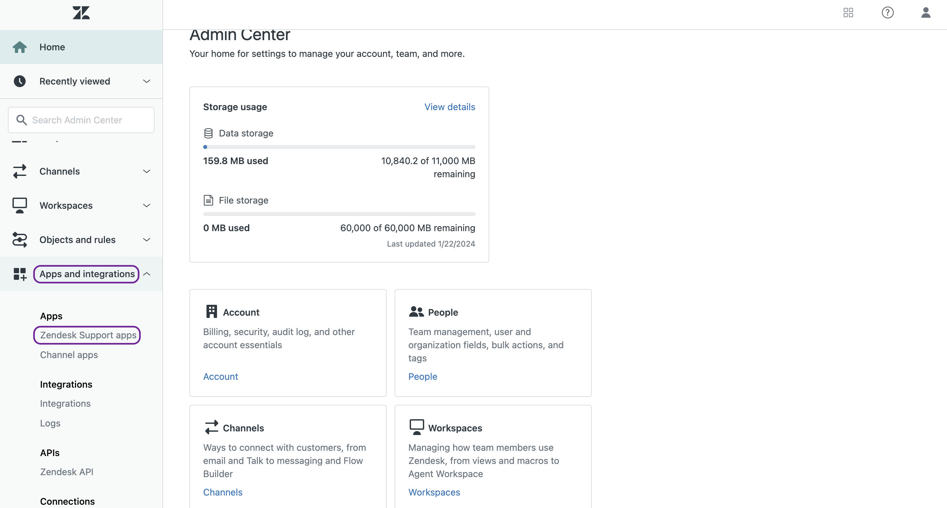Click the Channels arrows icon on card
The height and width of the screenshot is (508, 947).
211,427
